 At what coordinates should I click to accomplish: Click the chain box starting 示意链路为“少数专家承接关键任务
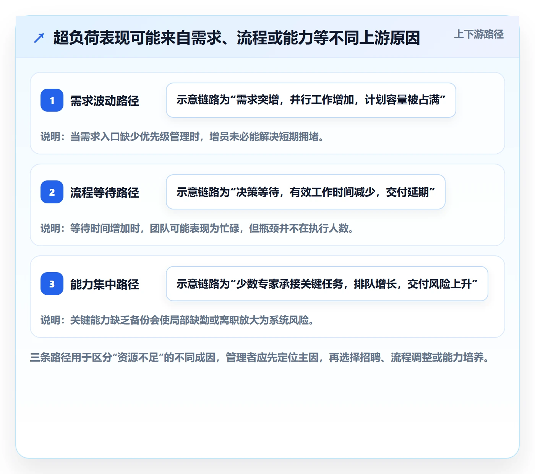(327, 284)
